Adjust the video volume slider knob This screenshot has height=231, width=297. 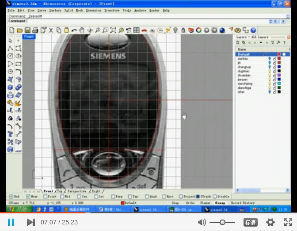click(222, 222)
